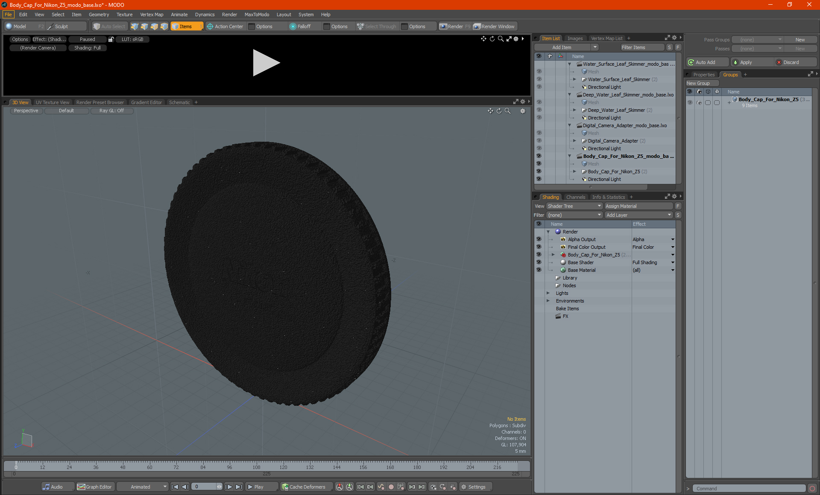Image resolution: width=820 pixels, height=495 pixels.
Task: Click the rotate icon in the 3D viewport
Action: coord(499,111)
